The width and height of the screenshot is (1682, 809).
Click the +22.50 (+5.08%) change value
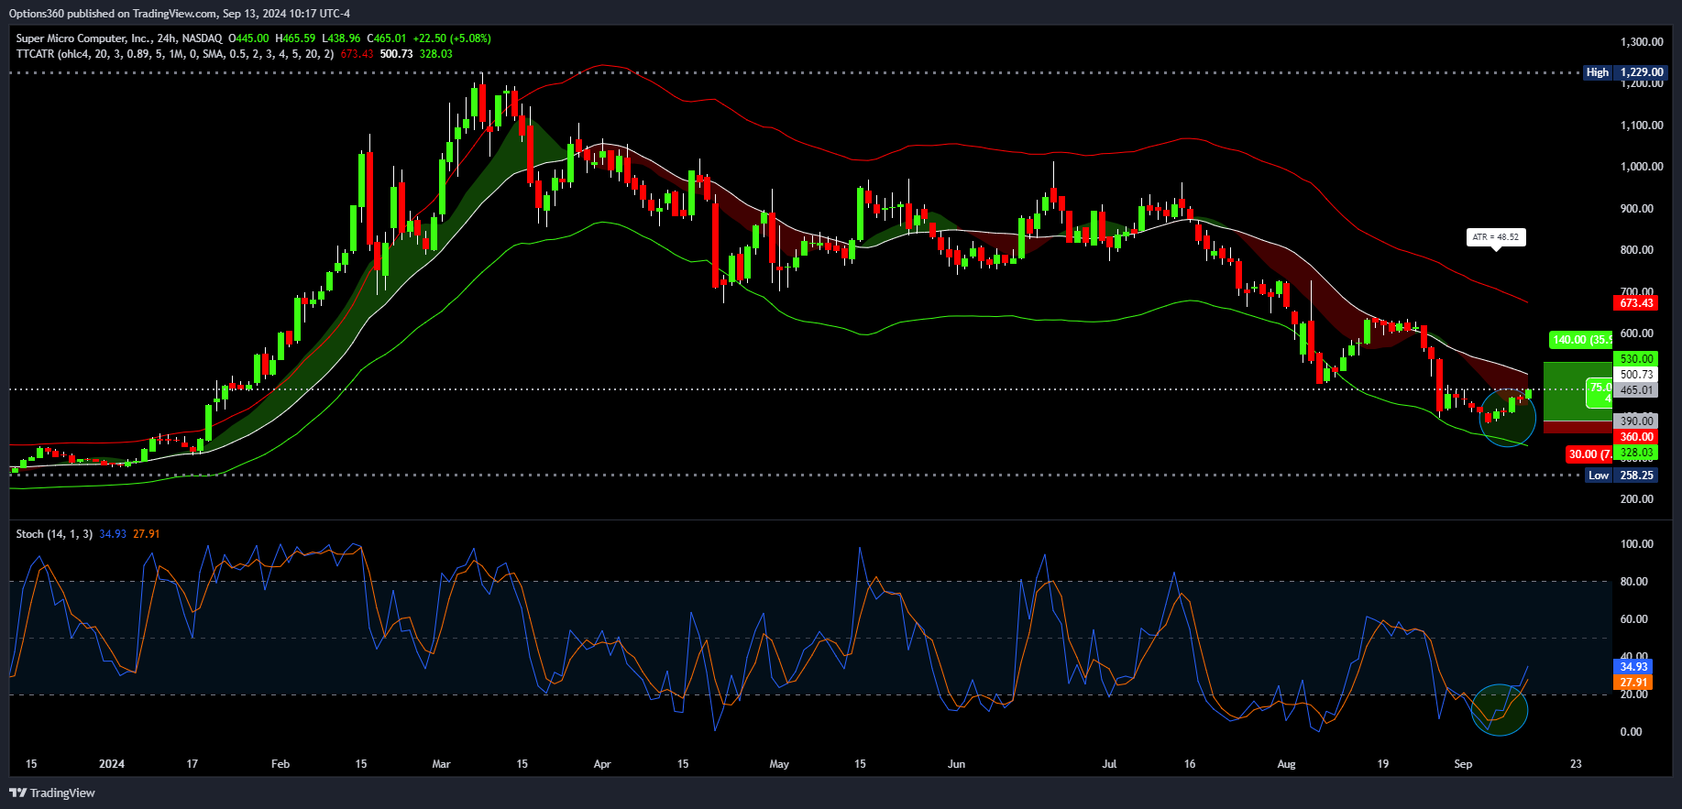coord(452,38)
